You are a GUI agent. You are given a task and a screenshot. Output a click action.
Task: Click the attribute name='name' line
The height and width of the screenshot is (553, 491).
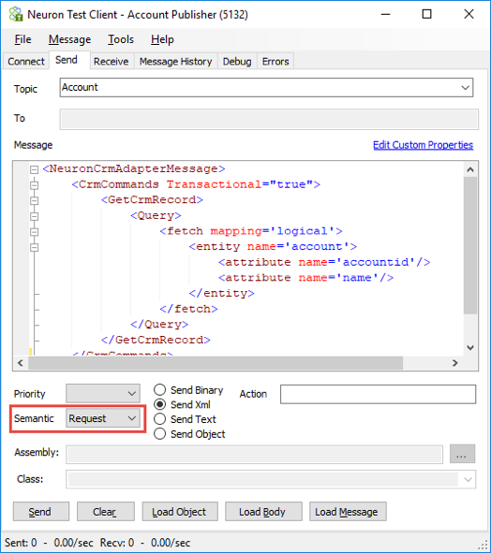tap(305, 278)
